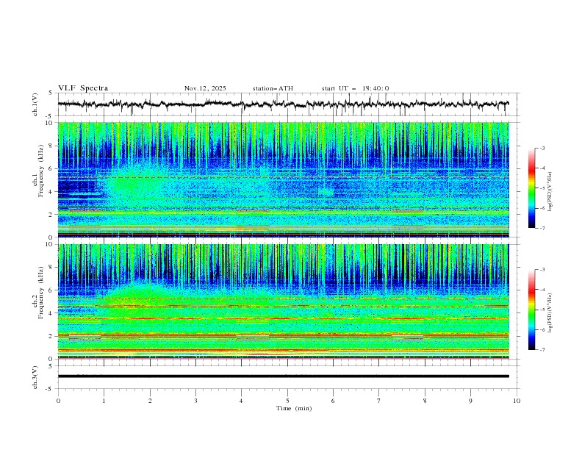This screenshot has width=582, height=450.
Task: Click the ch.1 spectrogram panel
Action: pyautogui.click(x=283, y=179)
